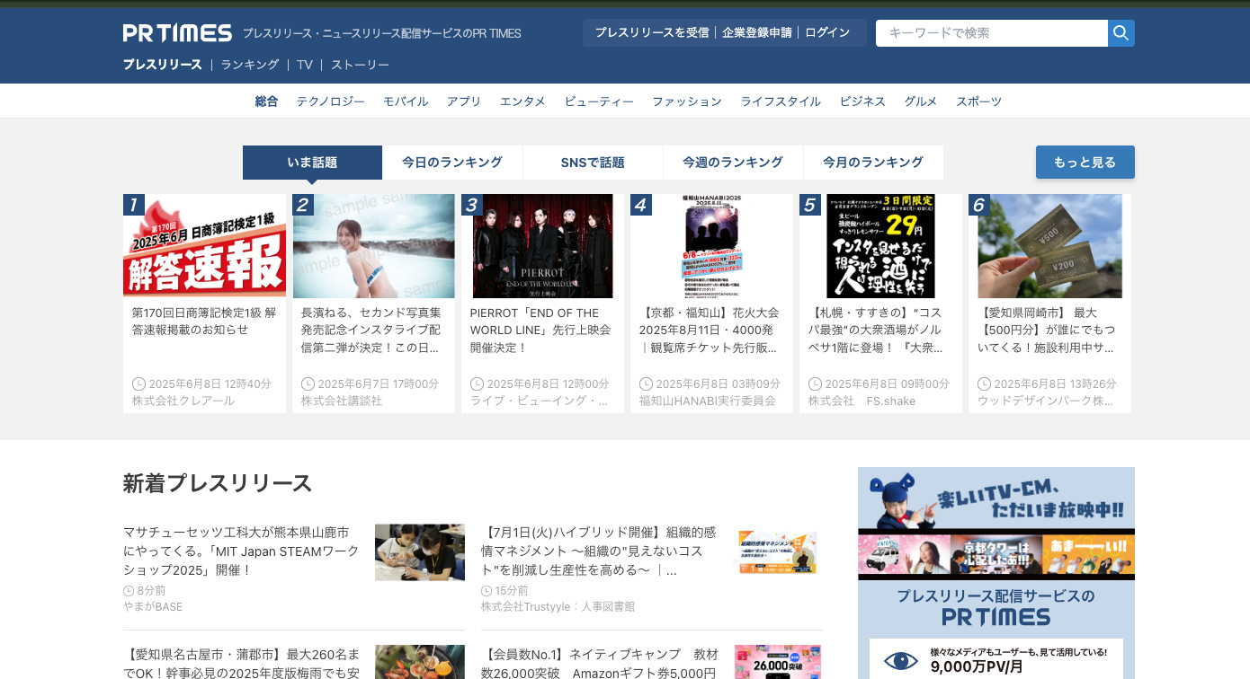Click the PR TIMES logo
Image resolution: width=1250 pixels, height=679 pixels.
[177, 33]
